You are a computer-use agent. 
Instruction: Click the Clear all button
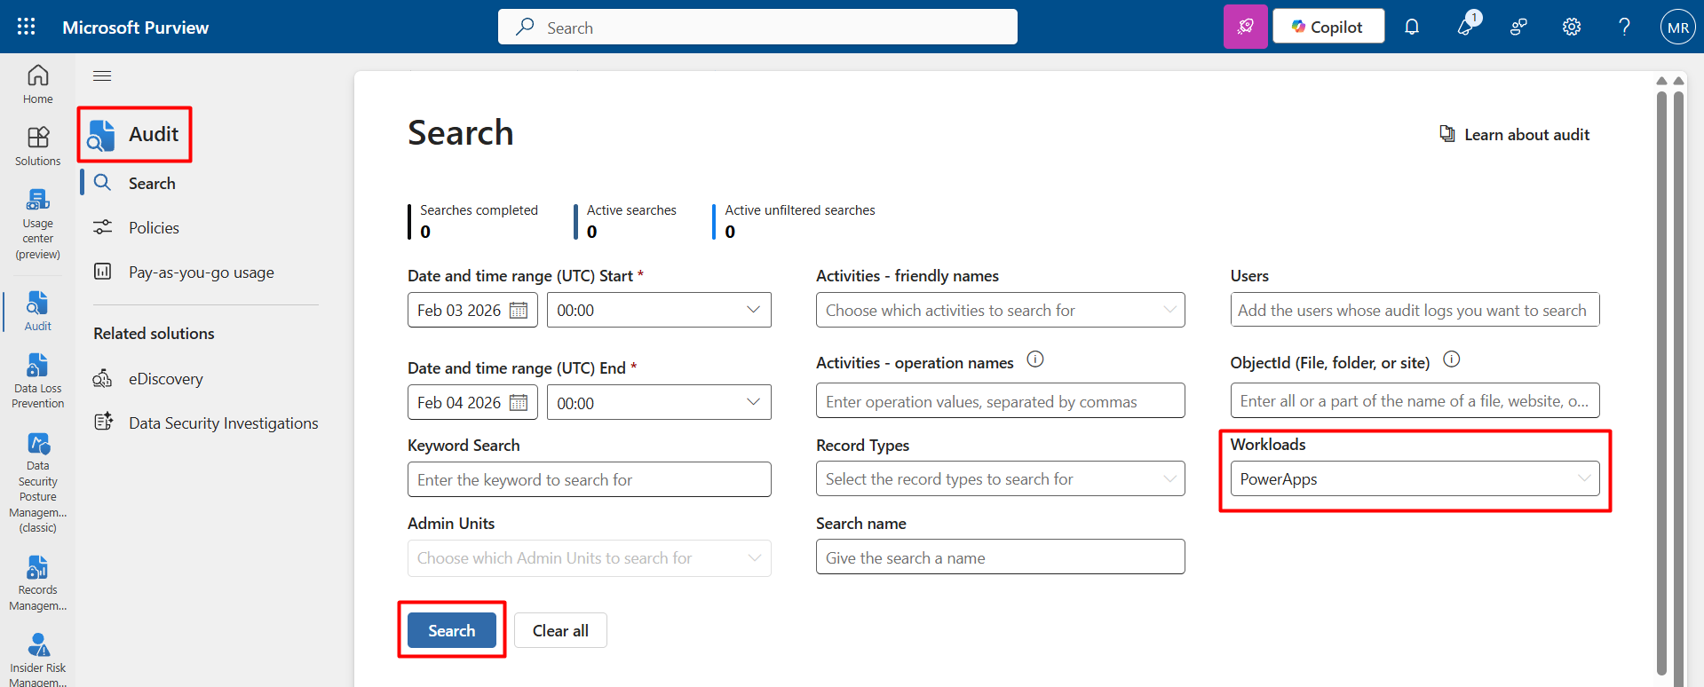point(560,630)
